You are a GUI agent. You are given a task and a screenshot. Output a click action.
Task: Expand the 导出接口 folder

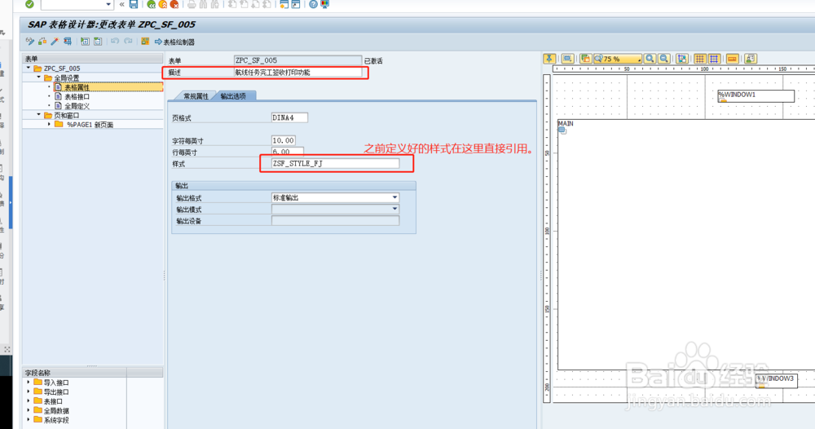click(28, 391)
